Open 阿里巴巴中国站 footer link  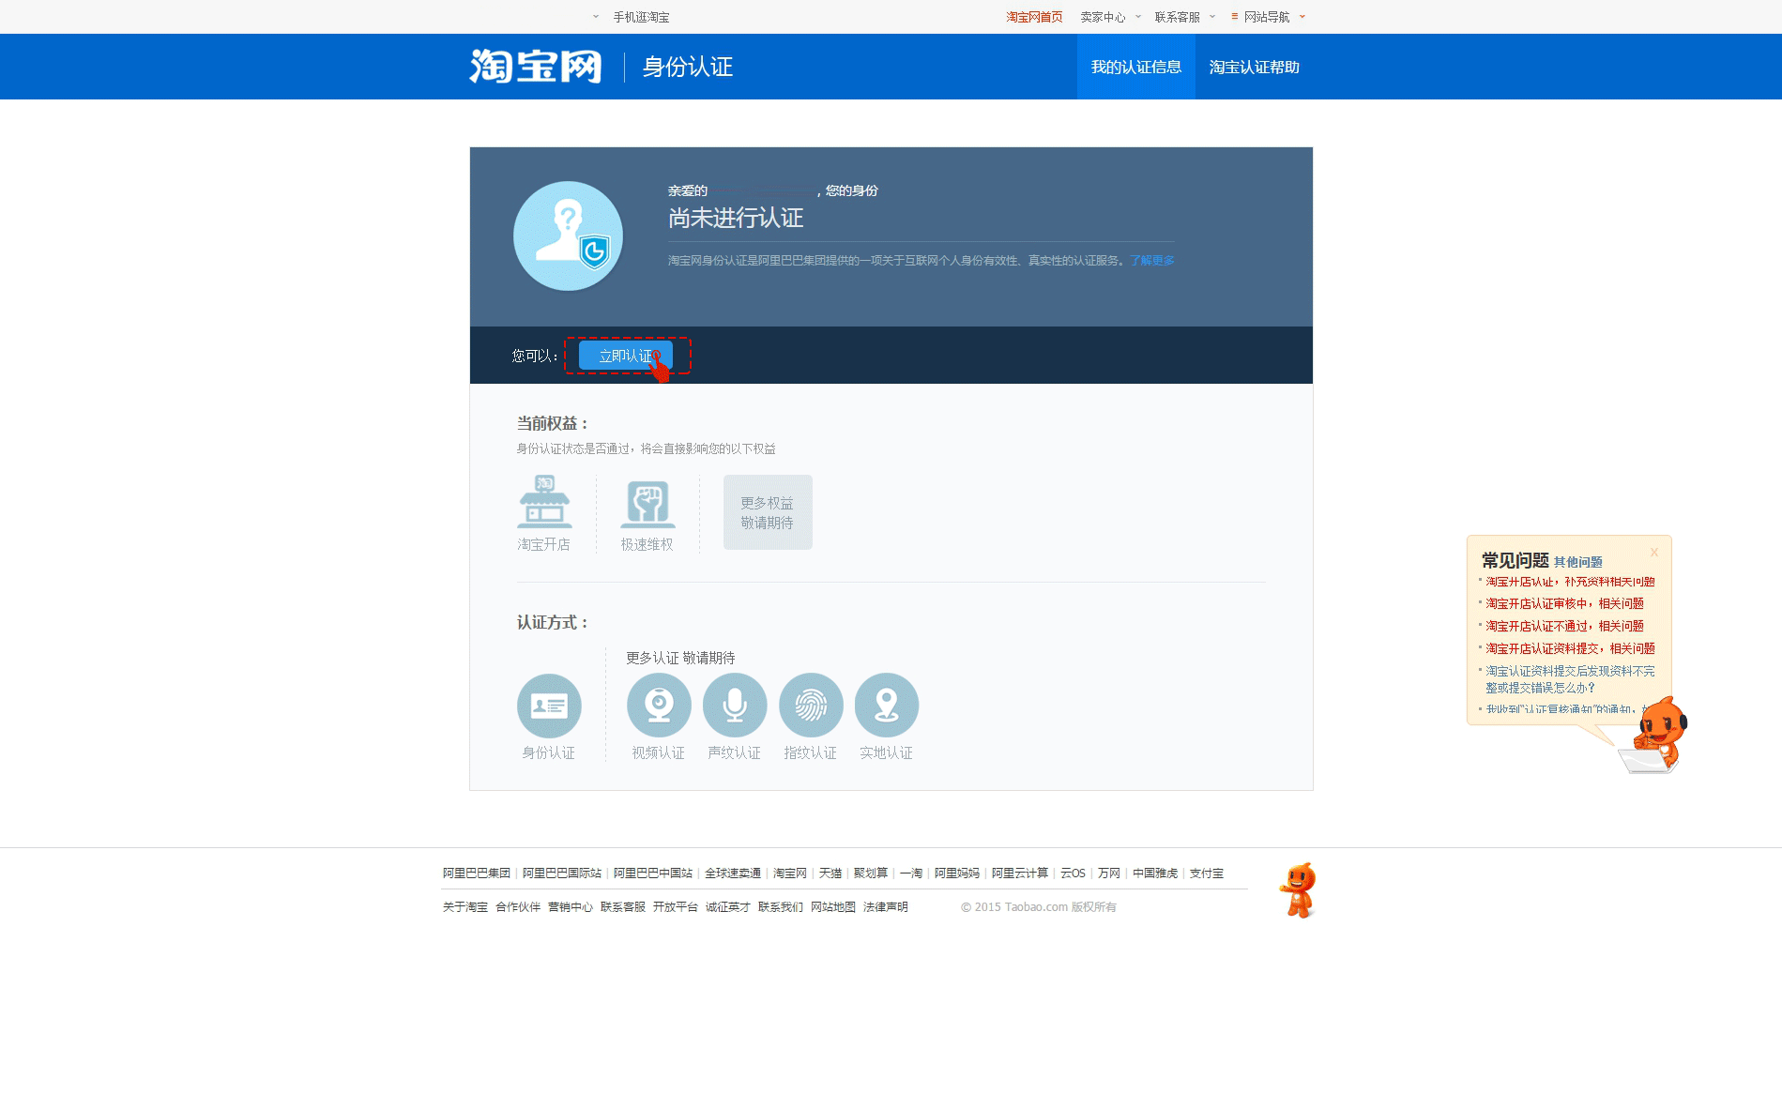tap(653, 873)
